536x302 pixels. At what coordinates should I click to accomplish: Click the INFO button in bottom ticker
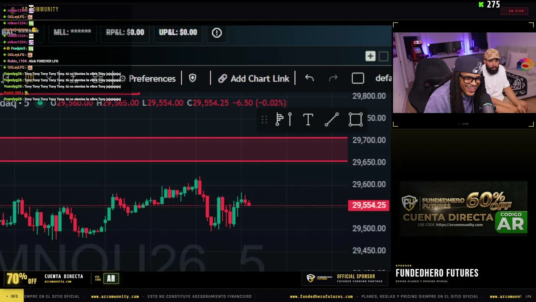click(x=12, y=296)
